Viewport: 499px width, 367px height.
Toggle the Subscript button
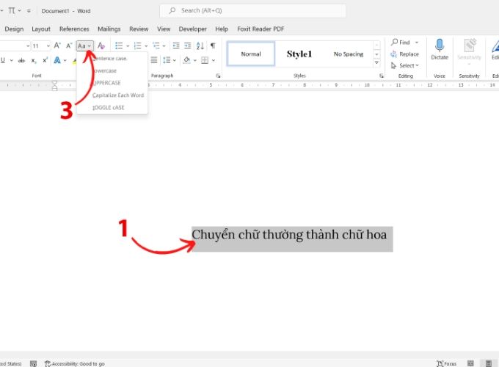[34, 60]
